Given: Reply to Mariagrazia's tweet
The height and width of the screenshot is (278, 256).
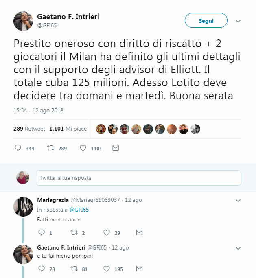Looking at the screenshot, I should 41,233.
